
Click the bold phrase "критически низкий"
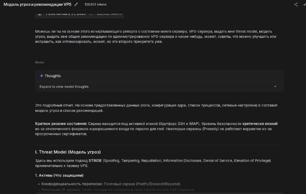click(260, 124)
